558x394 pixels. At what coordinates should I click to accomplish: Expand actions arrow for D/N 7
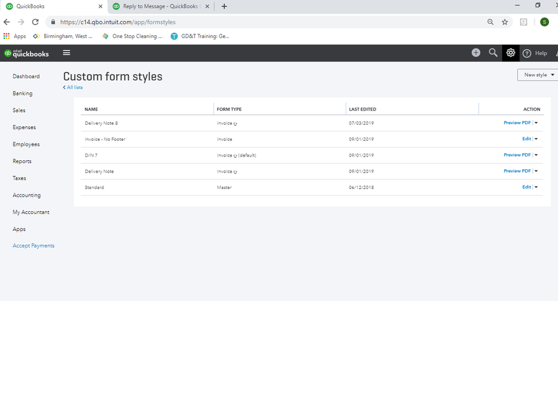(x=536, y=155)
